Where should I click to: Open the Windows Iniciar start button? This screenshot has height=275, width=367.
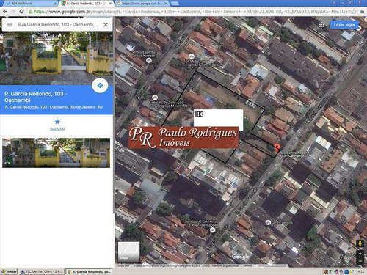click(9, 271)
